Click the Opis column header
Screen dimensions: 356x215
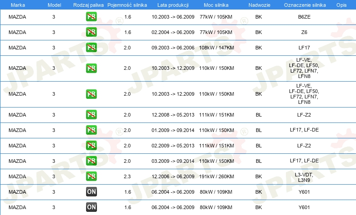(341, 5)
